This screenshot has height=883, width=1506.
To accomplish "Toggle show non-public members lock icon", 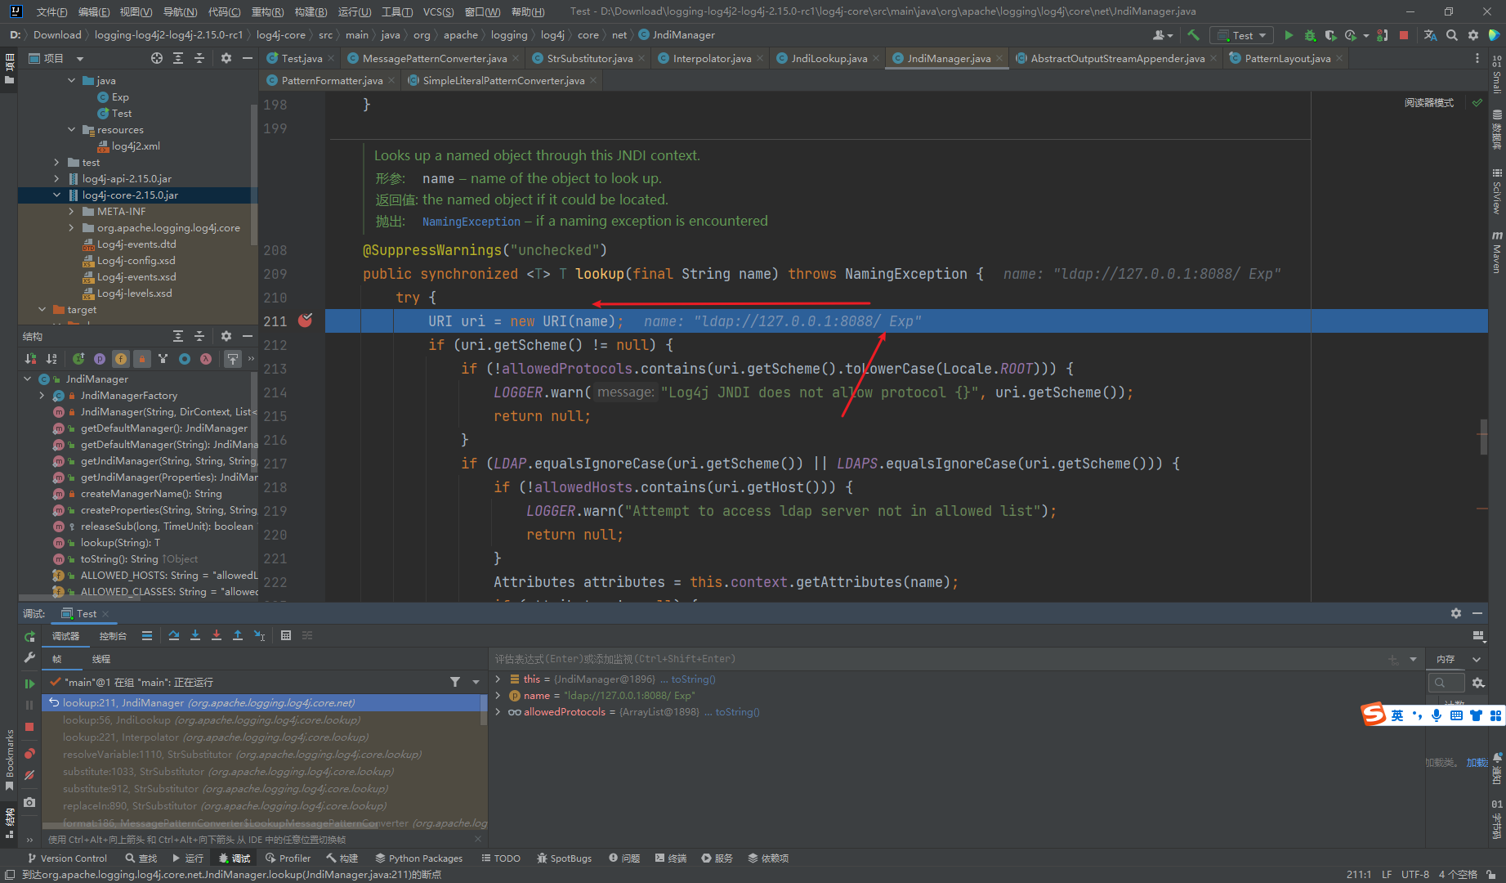I will pyautogui.click(x=142, y=358).
